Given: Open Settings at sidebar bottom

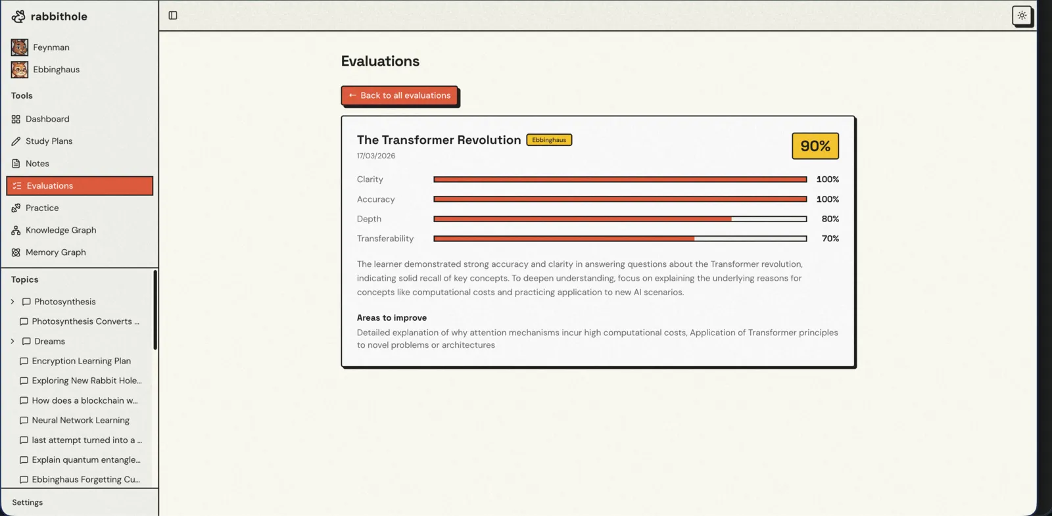Looking at the screenshot, I should tap(28, 502).
